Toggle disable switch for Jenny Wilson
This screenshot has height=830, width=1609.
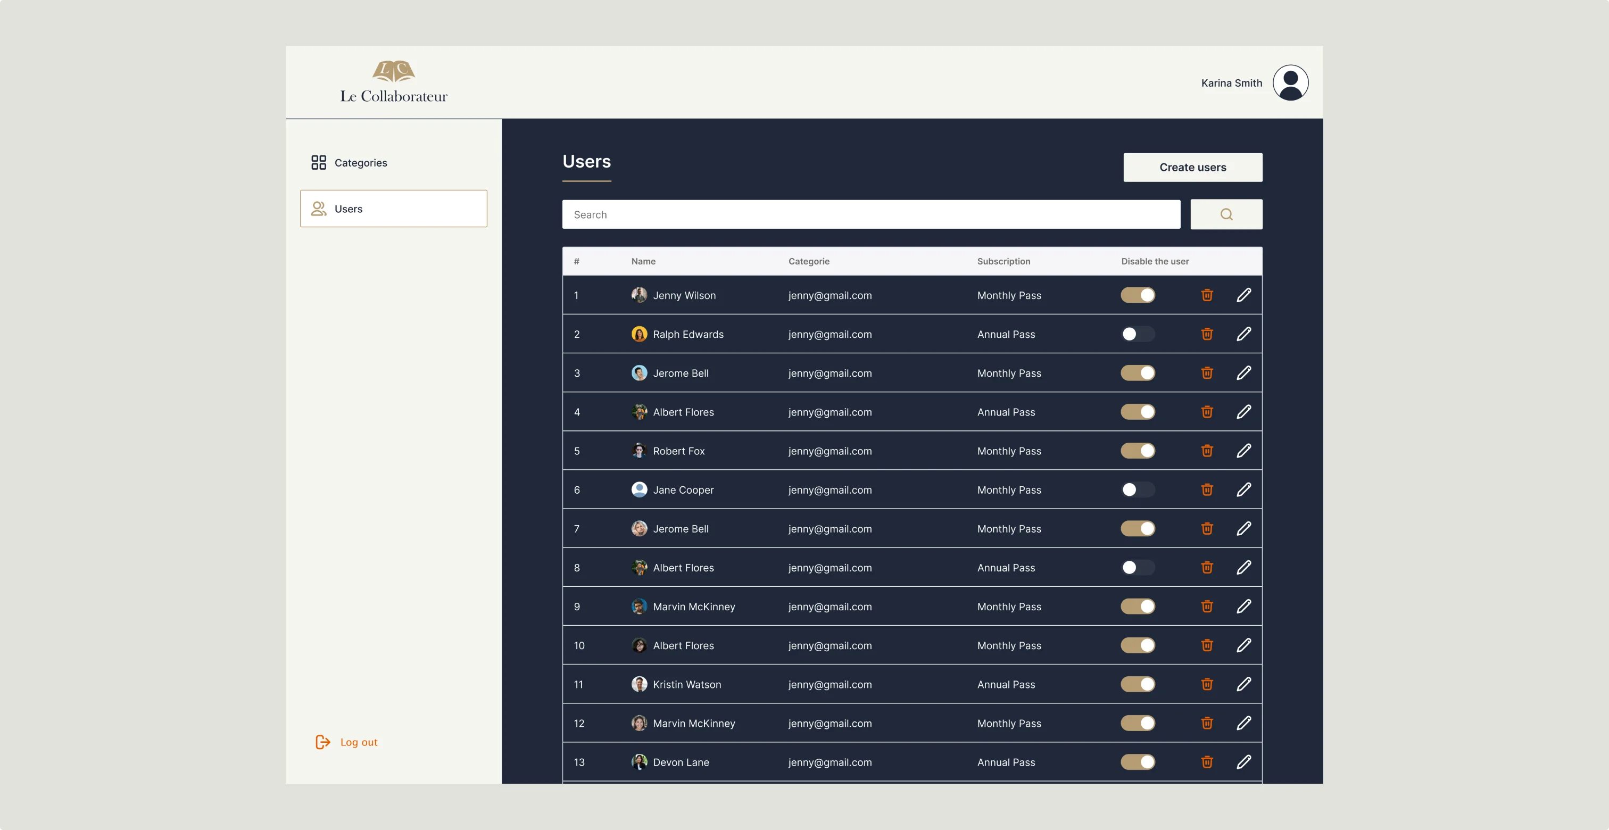click(1138, 295)
